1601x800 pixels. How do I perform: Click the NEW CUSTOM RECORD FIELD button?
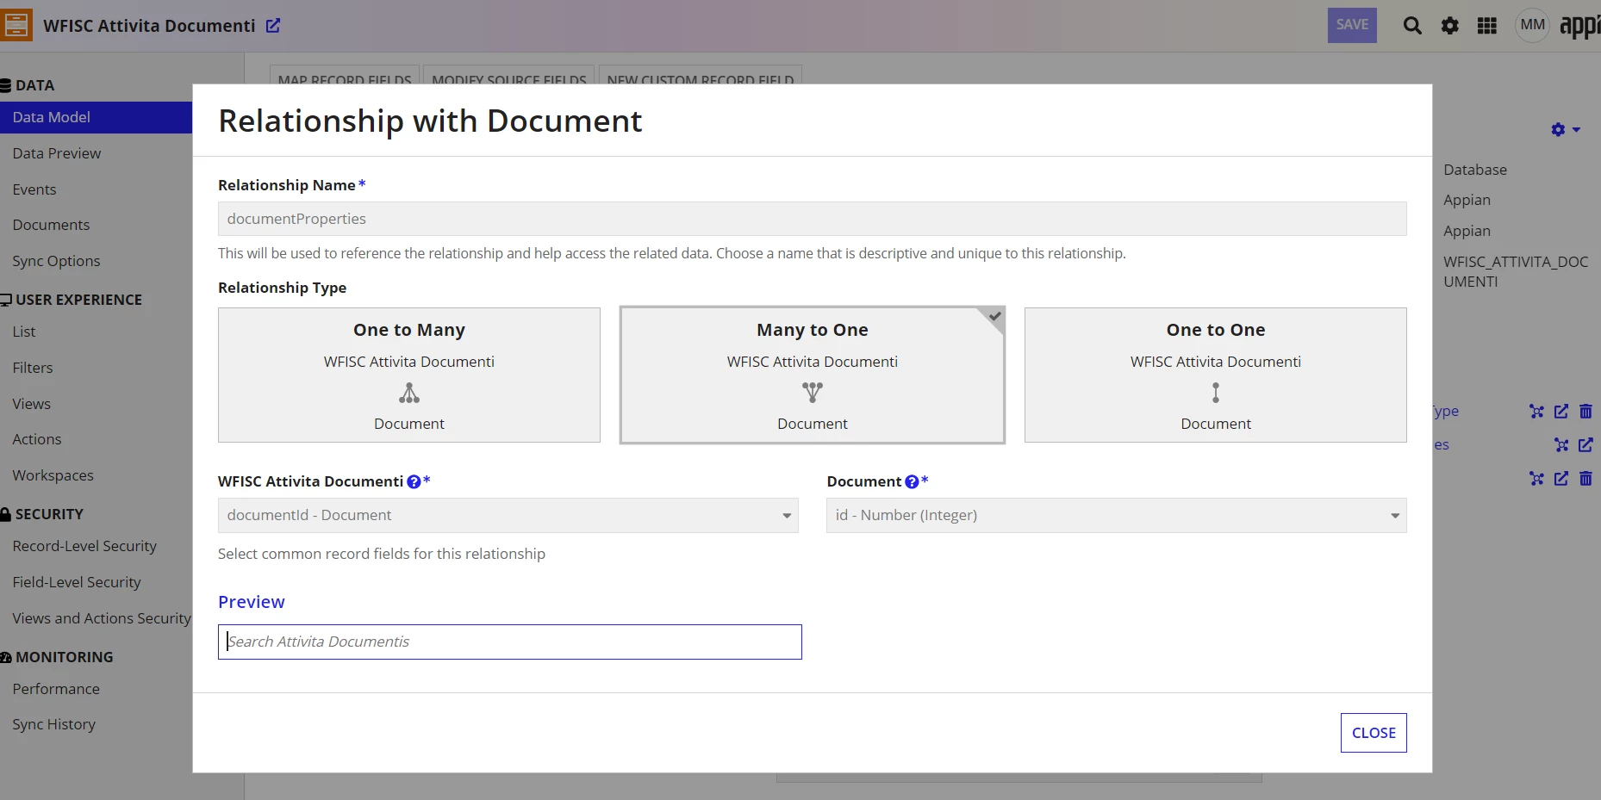pyautogui.click(x=701, y=75)
